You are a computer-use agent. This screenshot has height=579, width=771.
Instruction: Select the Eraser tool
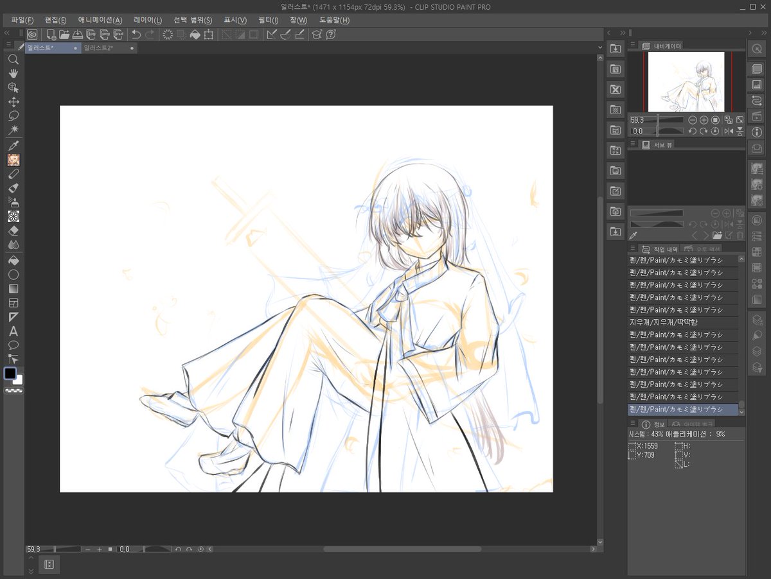point(13,230)
